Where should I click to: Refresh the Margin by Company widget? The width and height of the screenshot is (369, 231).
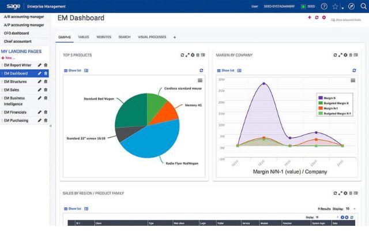(335, 55)
